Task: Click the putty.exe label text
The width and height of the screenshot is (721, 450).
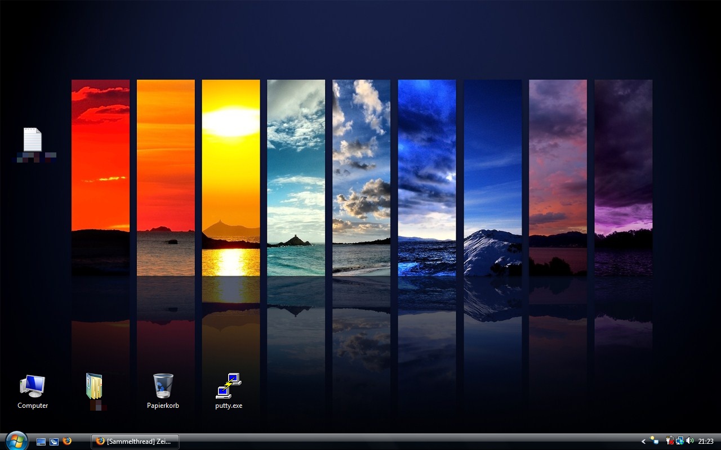Action: pos(229,405)
